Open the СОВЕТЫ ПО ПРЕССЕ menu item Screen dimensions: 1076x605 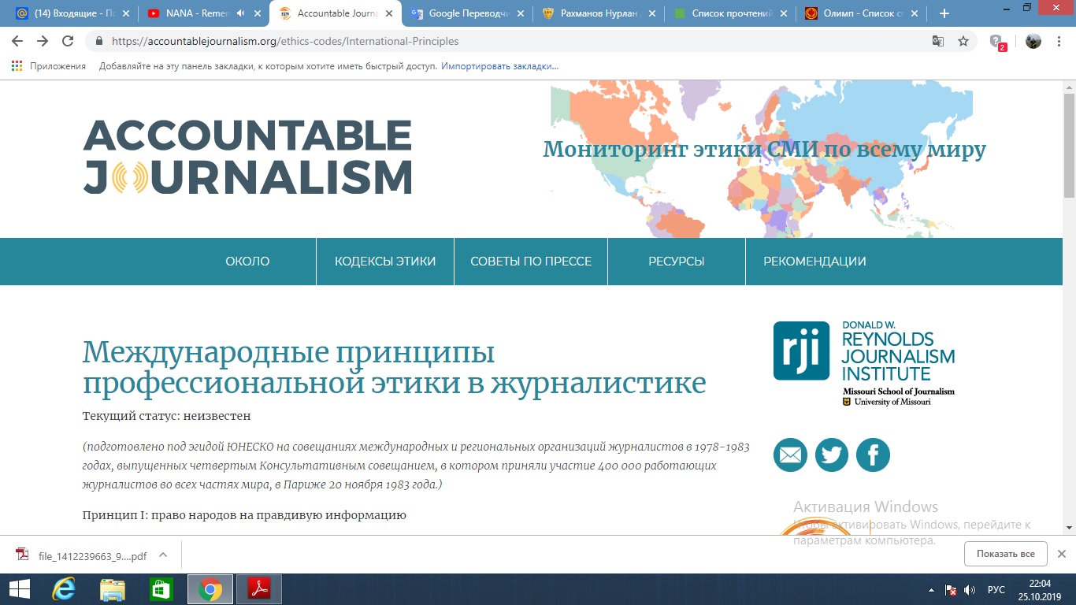click(x=531, y=262)
